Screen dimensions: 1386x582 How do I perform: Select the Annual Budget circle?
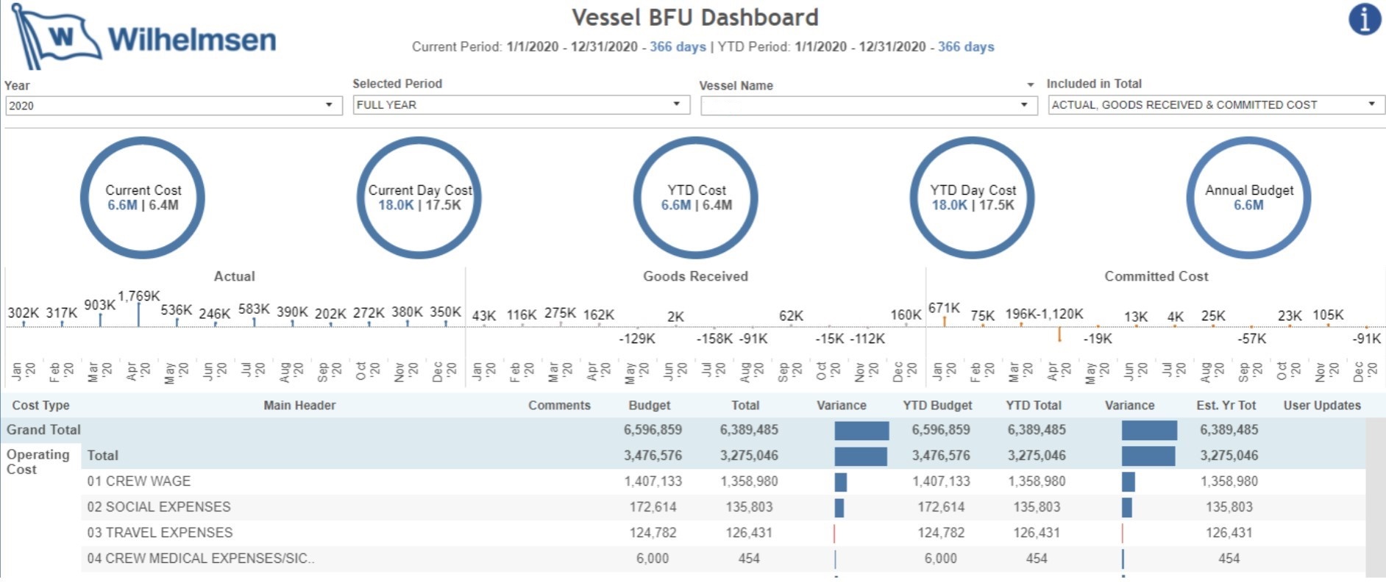1248,198
